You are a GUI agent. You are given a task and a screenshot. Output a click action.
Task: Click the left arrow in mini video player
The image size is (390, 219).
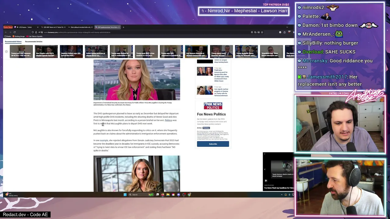click(x=264, y=169)
